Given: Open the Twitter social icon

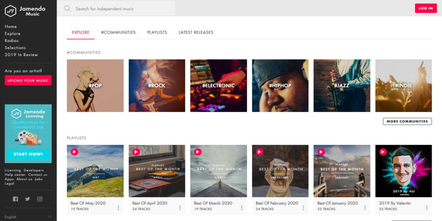Looking at the screenshot, I should point(28,199).
